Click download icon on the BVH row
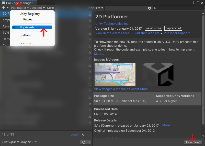 (90, 33)
